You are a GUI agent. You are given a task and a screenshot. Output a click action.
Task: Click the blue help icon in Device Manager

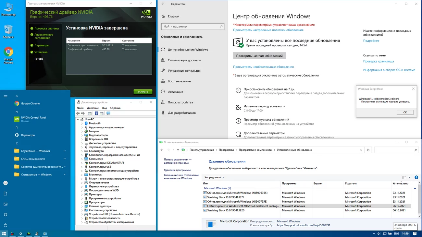[96, 113]
